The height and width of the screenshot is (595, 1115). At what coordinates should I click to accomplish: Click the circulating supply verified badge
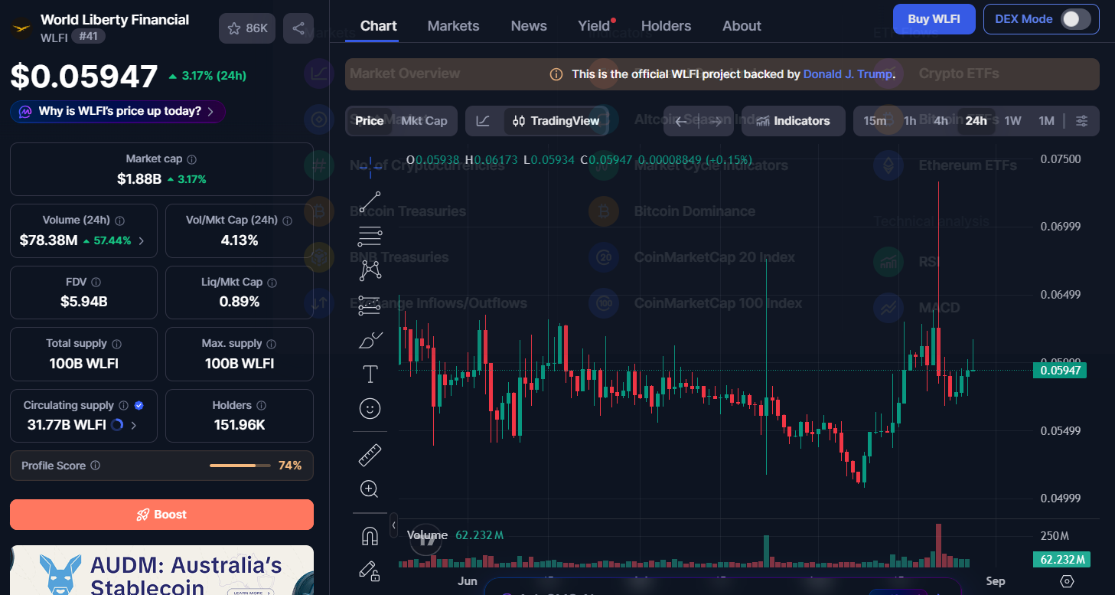pyautogui.click(x=139, y=406)
